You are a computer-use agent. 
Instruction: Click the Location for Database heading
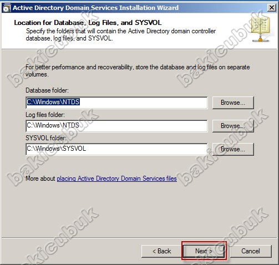point(88,23)
